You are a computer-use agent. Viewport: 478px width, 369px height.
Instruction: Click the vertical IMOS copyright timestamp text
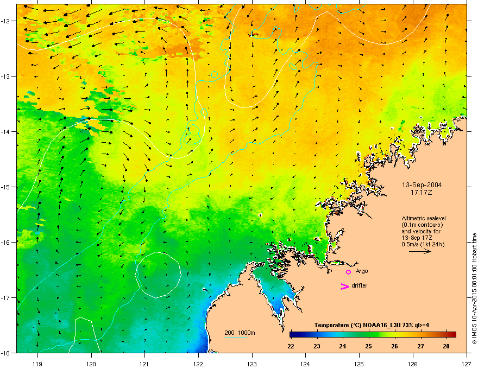click(474, 289)
